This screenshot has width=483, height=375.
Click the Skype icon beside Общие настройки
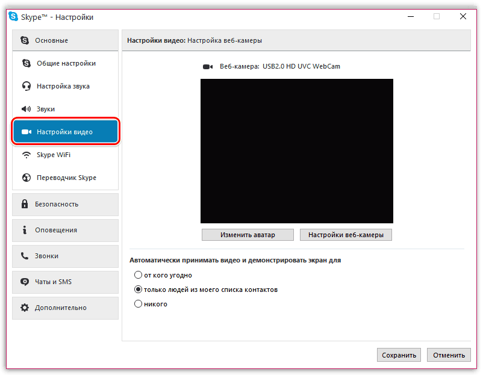(x=26, y=63)
